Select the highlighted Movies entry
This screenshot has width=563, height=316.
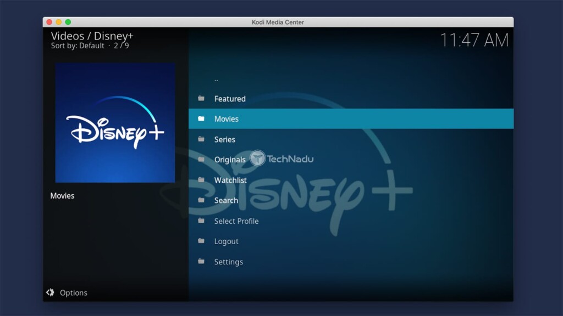click(x=351, y=119)
